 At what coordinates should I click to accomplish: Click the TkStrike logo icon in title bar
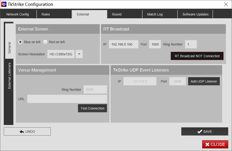(x=4, y=4)
